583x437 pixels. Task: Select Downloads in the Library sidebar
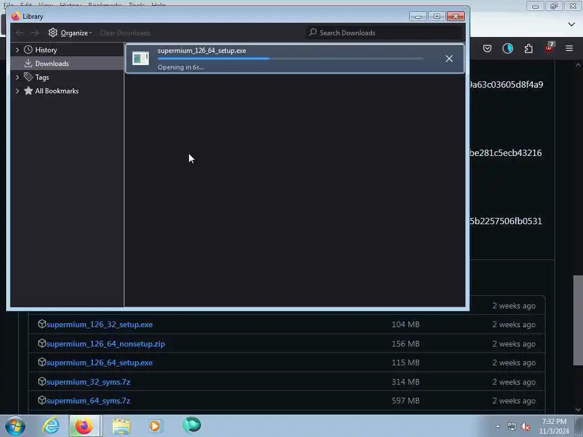[x=52, y=64]
